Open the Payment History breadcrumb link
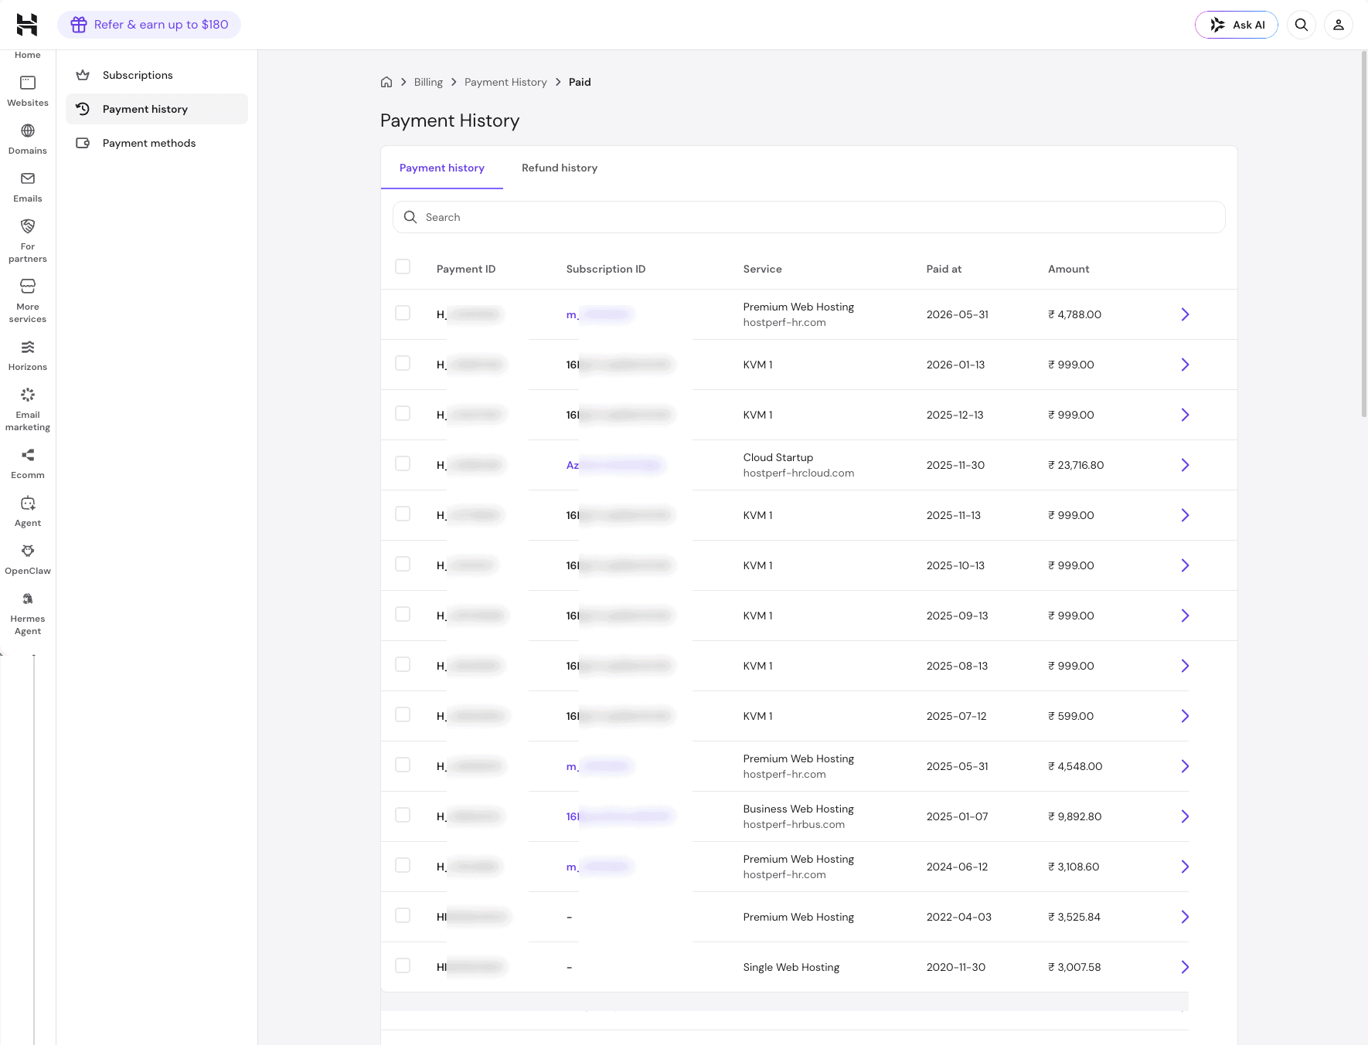The height and width of the screenshot is (1045, 1368). [x=505, y=82]
